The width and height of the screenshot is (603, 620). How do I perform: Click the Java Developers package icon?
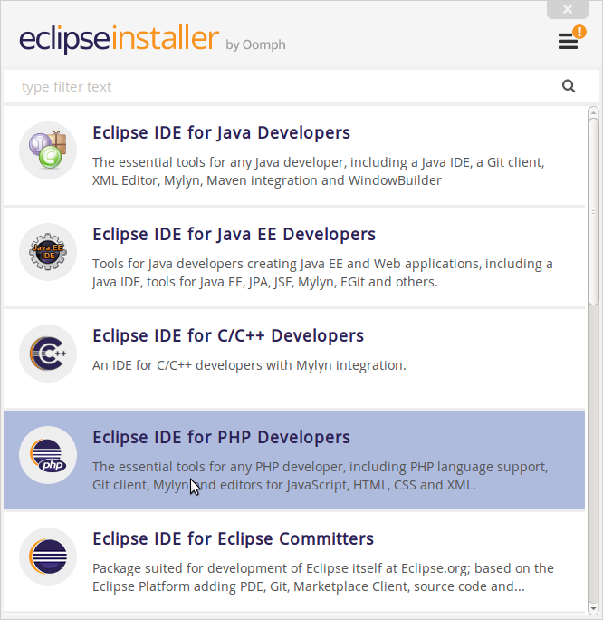[48, 150]
